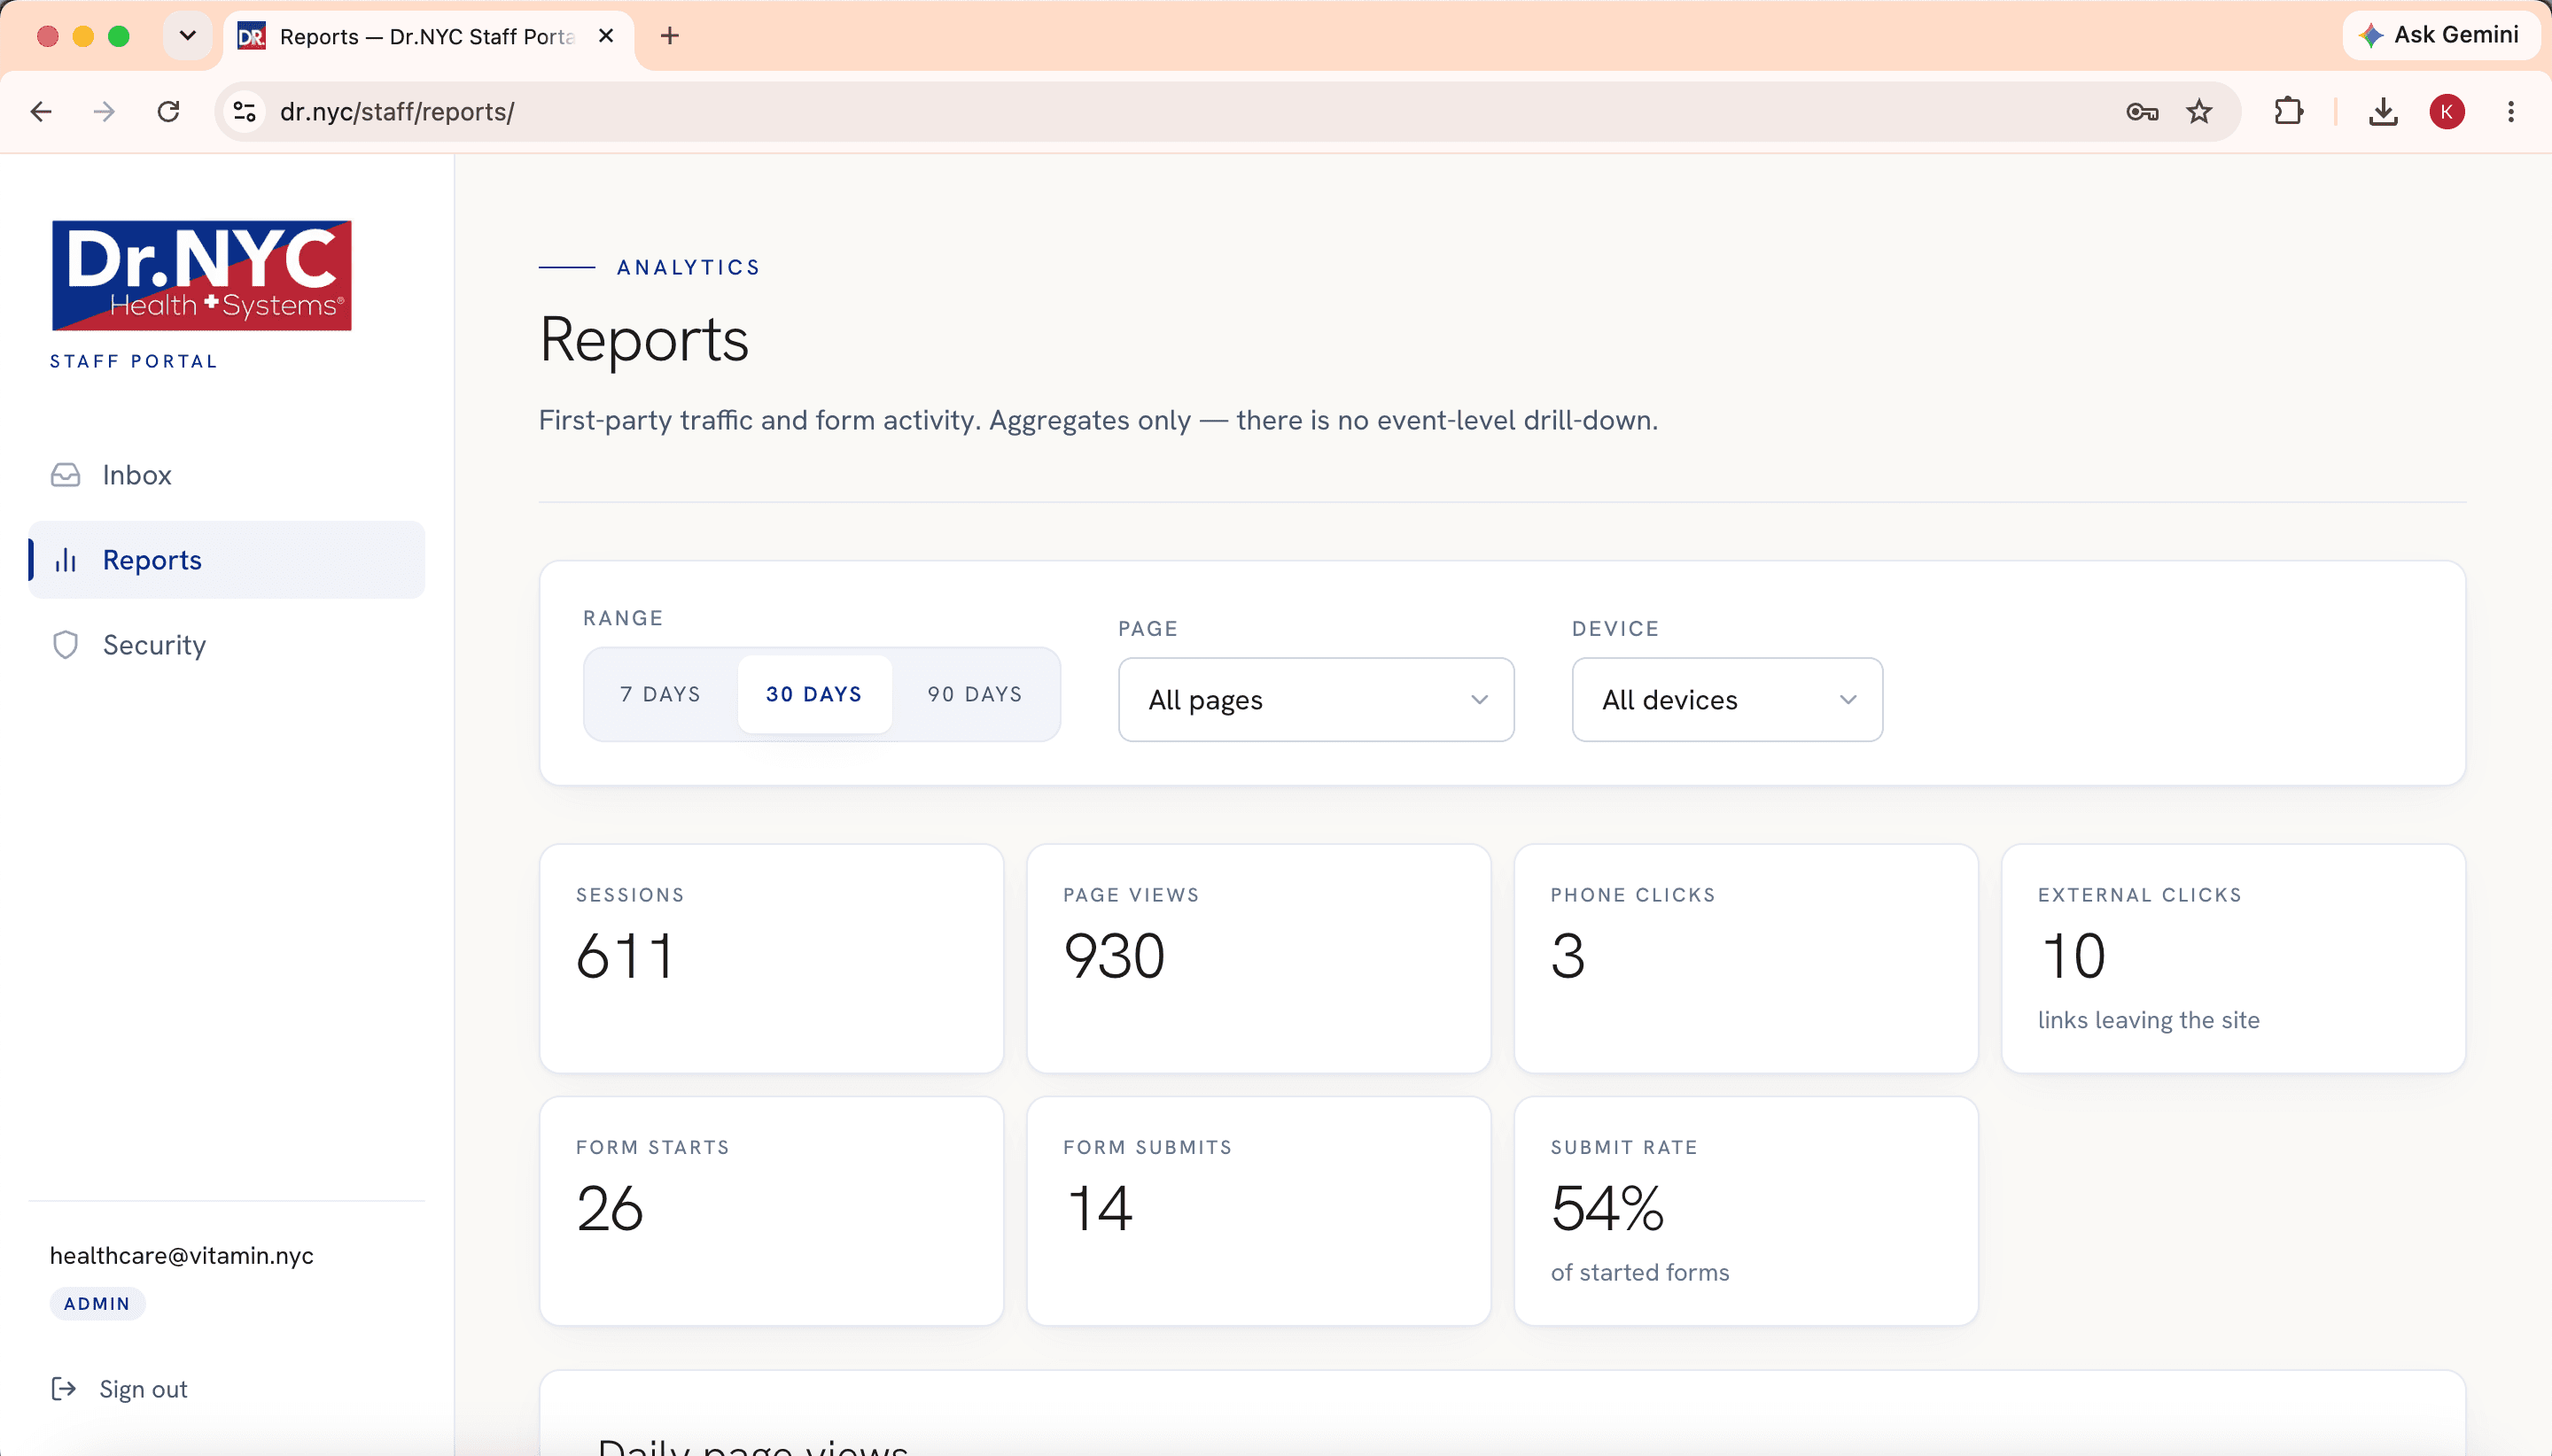This screenshot has width=2552, height=1456.
Task: Click the External Clicks 10 card
Action: click(2233, 959)
